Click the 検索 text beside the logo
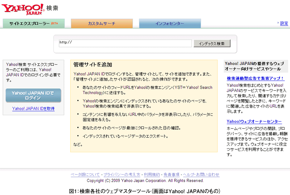Image resolution: width=290 pixels, height=195 pixels. (x=52, y=8)
